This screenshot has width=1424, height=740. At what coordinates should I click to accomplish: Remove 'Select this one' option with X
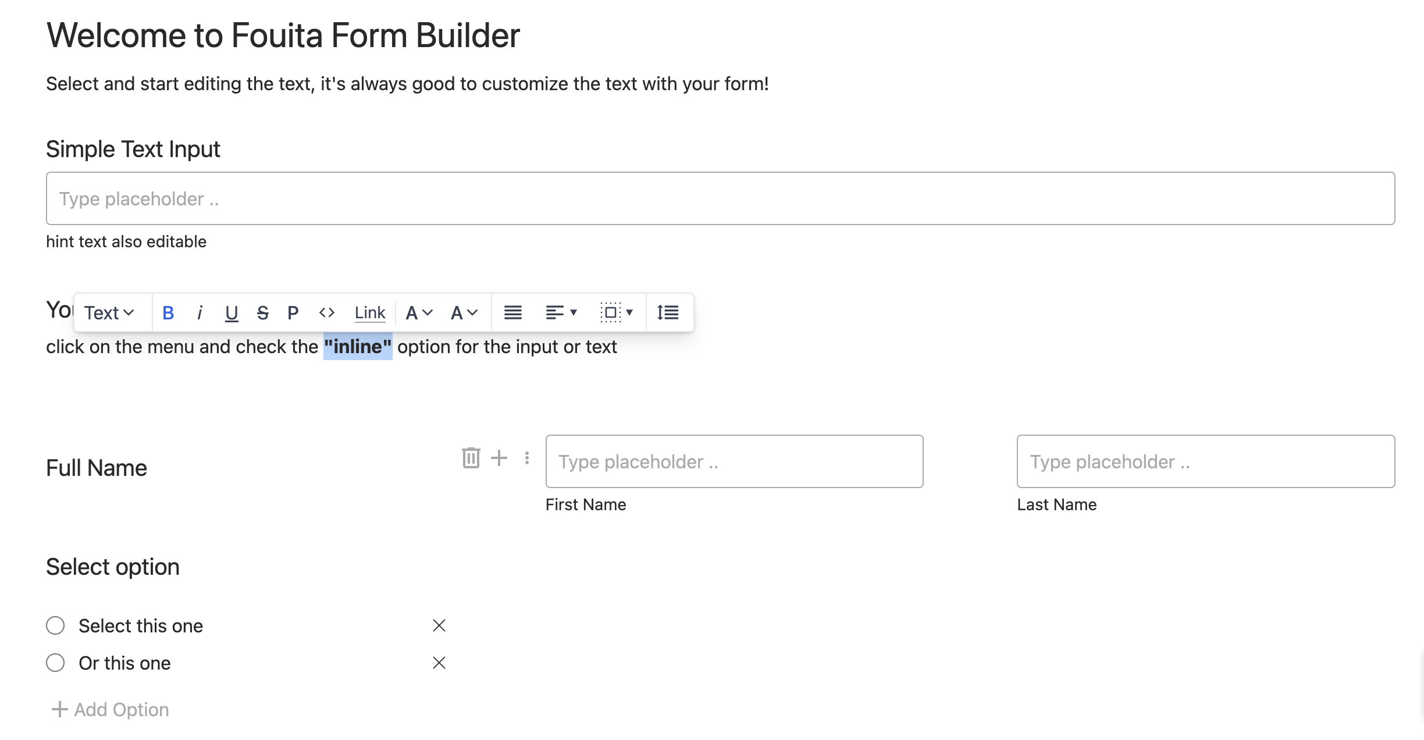click(439, 625)
